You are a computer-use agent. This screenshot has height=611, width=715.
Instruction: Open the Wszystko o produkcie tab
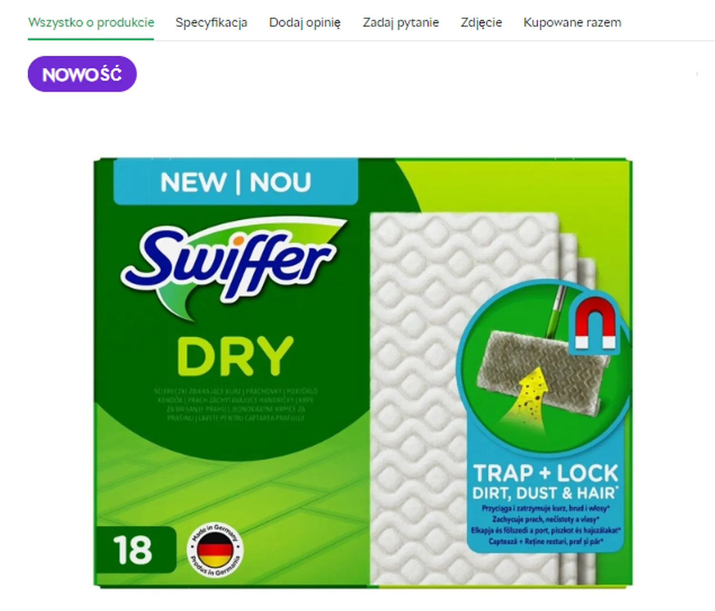point(91,22)
